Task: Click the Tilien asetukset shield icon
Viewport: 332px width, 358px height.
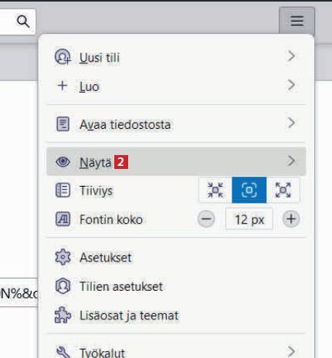Action: 63,285
